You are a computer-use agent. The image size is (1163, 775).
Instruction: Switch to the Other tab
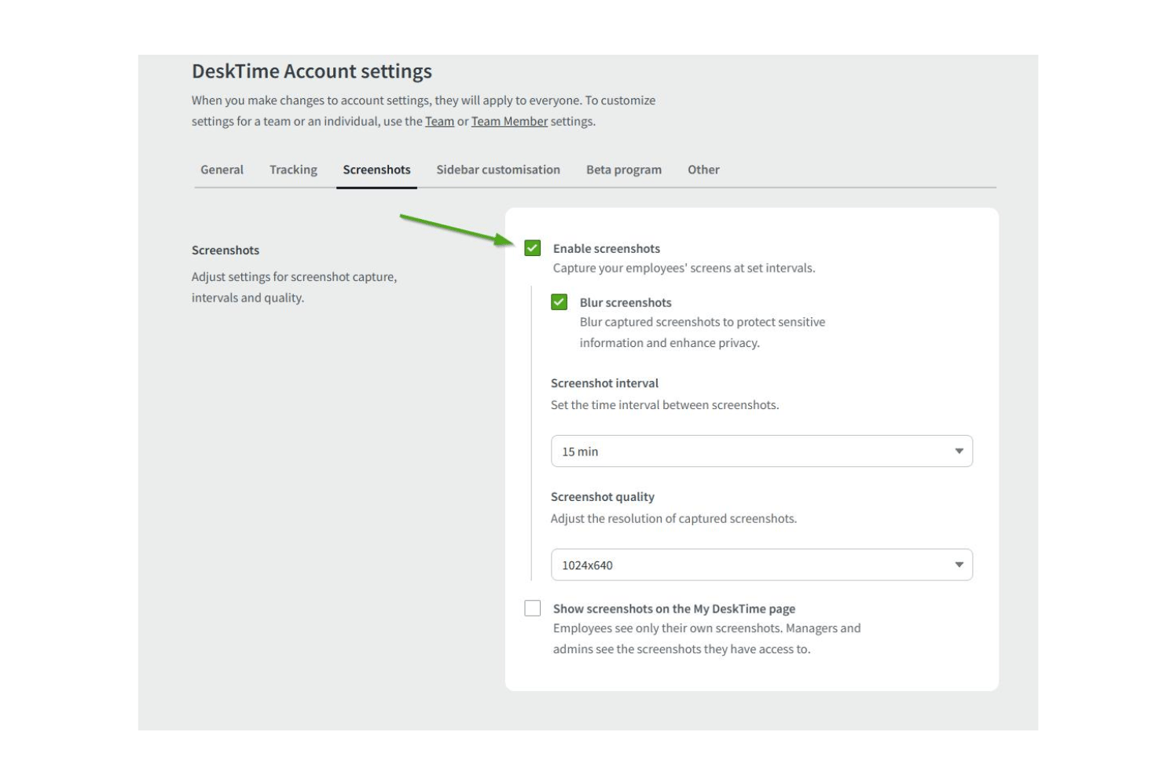pos(703,170)
